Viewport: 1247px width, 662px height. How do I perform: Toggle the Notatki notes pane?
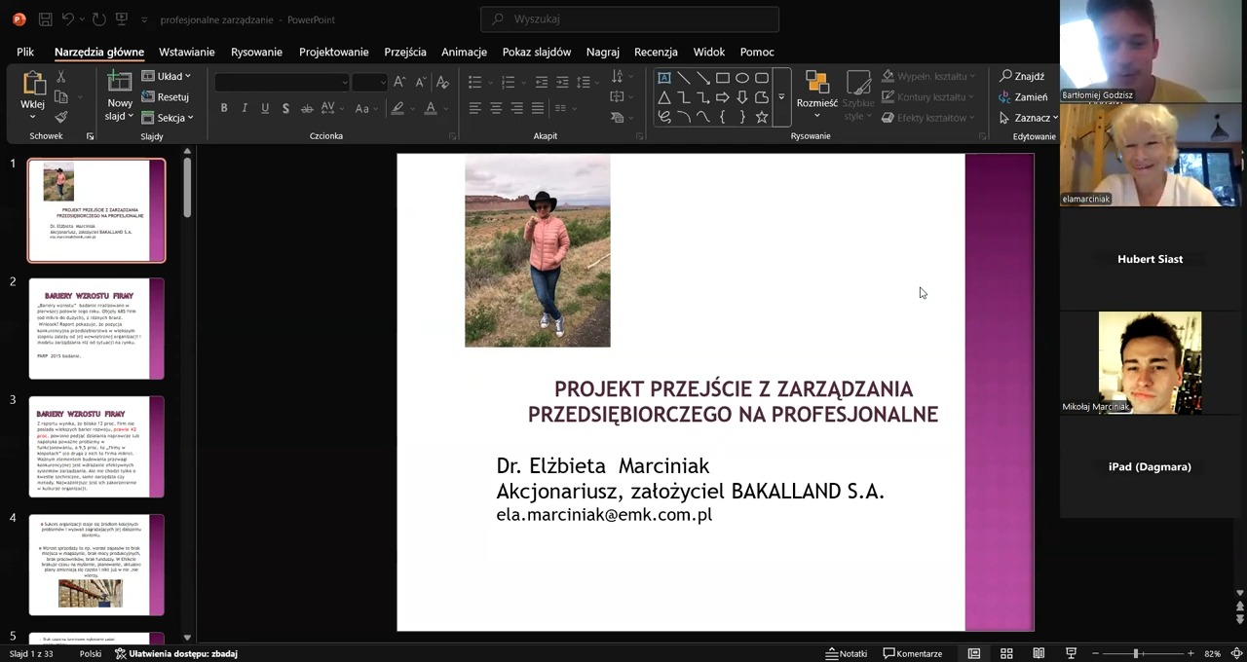tap(846, 653)
